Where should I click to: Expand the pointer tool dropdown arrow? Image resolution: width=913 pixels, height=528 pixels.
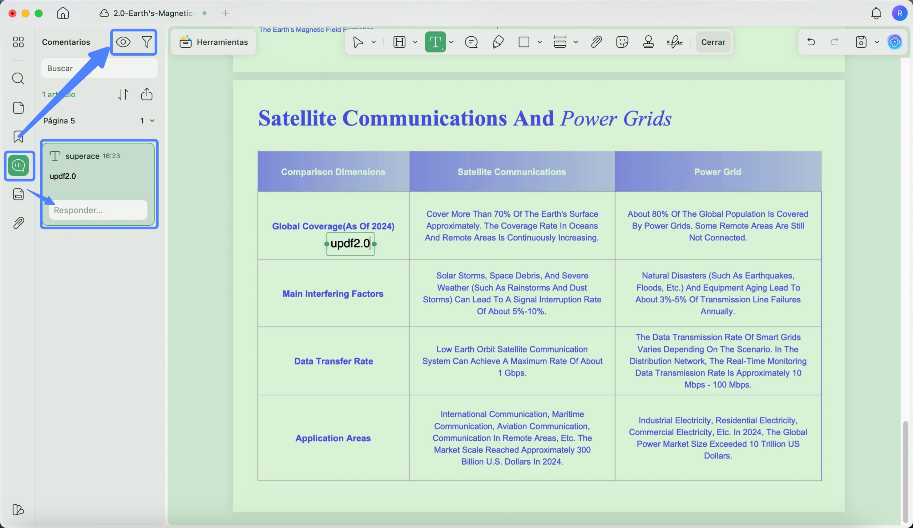[373, 42]
